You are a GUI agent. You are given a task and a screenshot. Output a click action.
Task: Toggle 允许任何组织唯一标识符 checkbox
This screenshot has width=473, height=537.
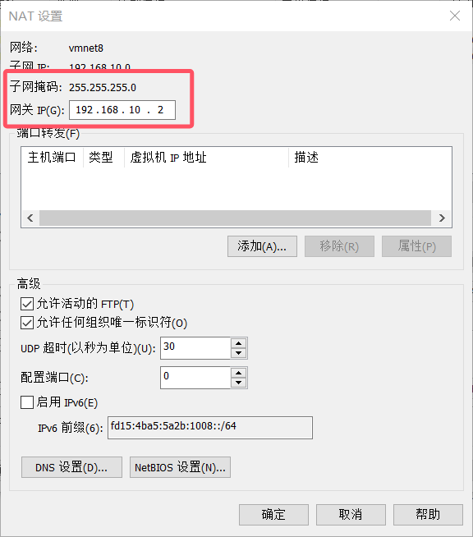click(27, 323)
